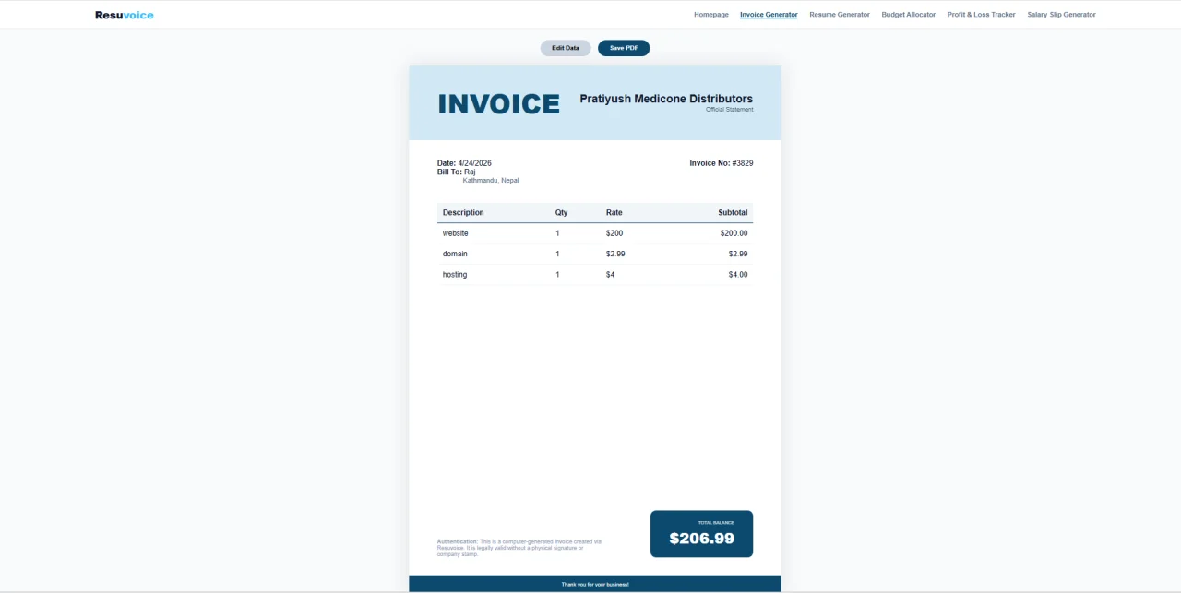The width and height of the screenshot is (1181, 593).
Task: Click the $4 rate for hosting
Action: point(611,275)
